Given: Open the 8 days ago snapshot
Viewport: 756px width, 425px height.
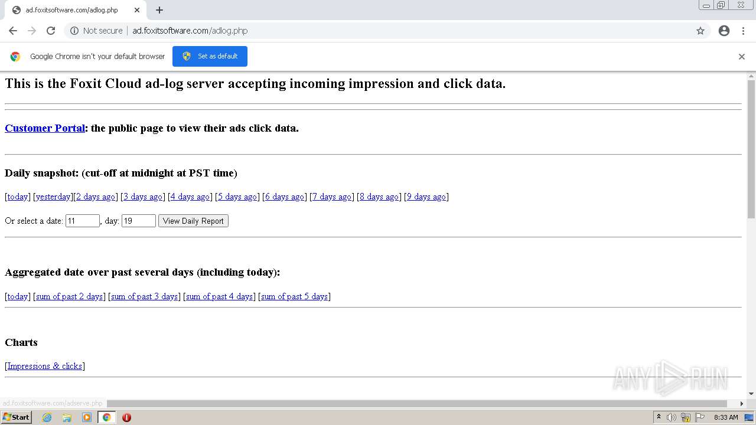Looking at the screenshot, I should [x=379, y=197].
